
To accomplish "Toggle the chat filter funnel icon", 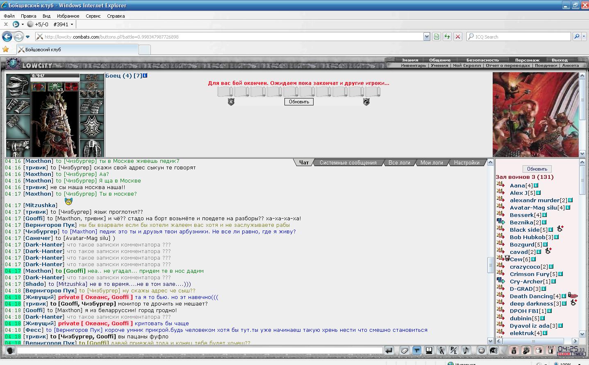I will click(x=417, y=350).
